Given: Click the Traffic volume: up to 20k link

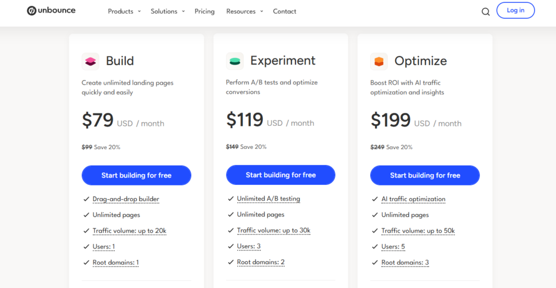Looking at the screenshot, I should (129, 231).
